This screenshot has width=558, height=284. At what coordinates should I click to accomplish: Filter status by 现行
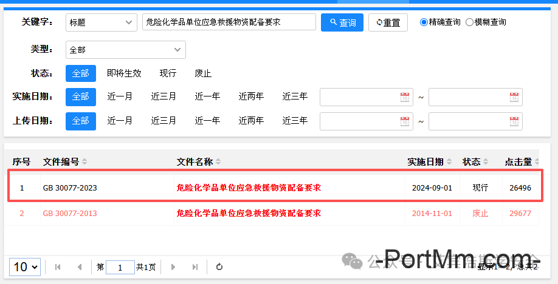168,73
